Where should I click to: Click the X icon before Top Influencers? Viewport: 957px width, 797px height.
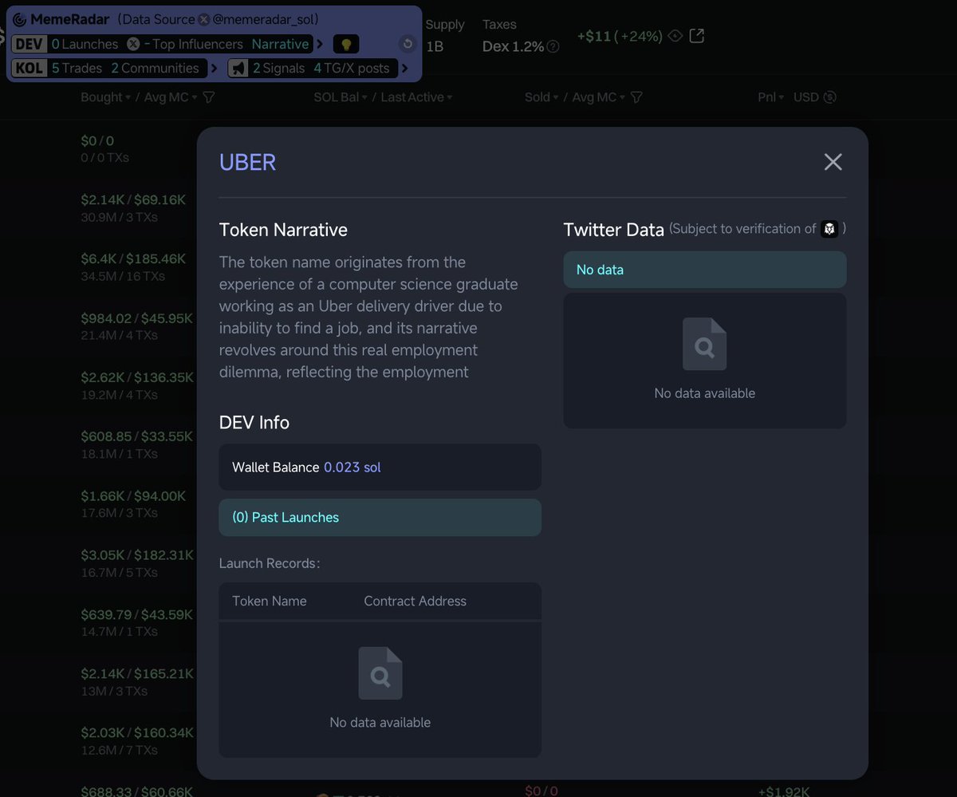coord(133,44)
